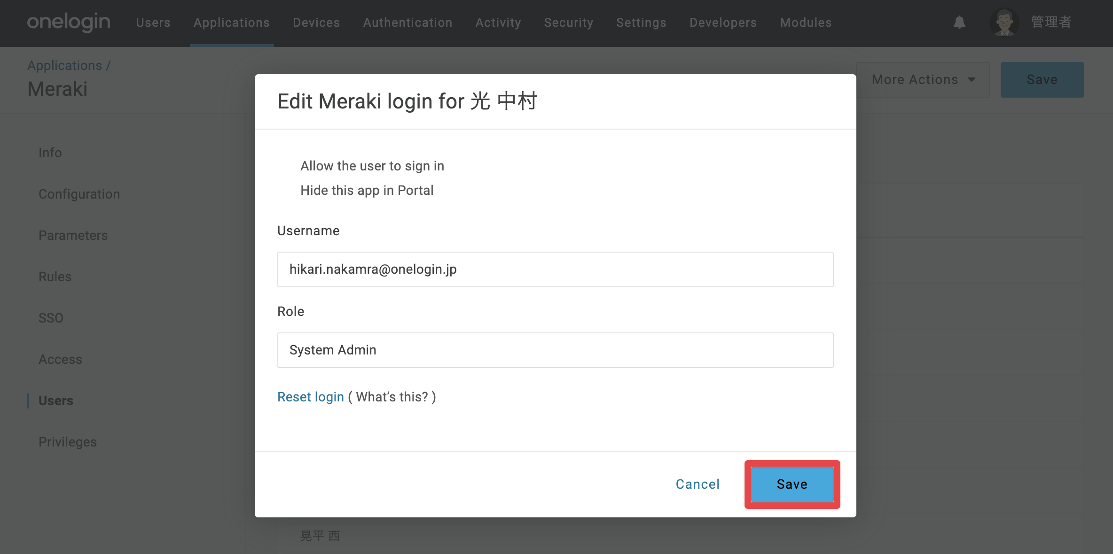Expand the More Actions dropdown arrow
The image size is (1113, 554).
972,80
